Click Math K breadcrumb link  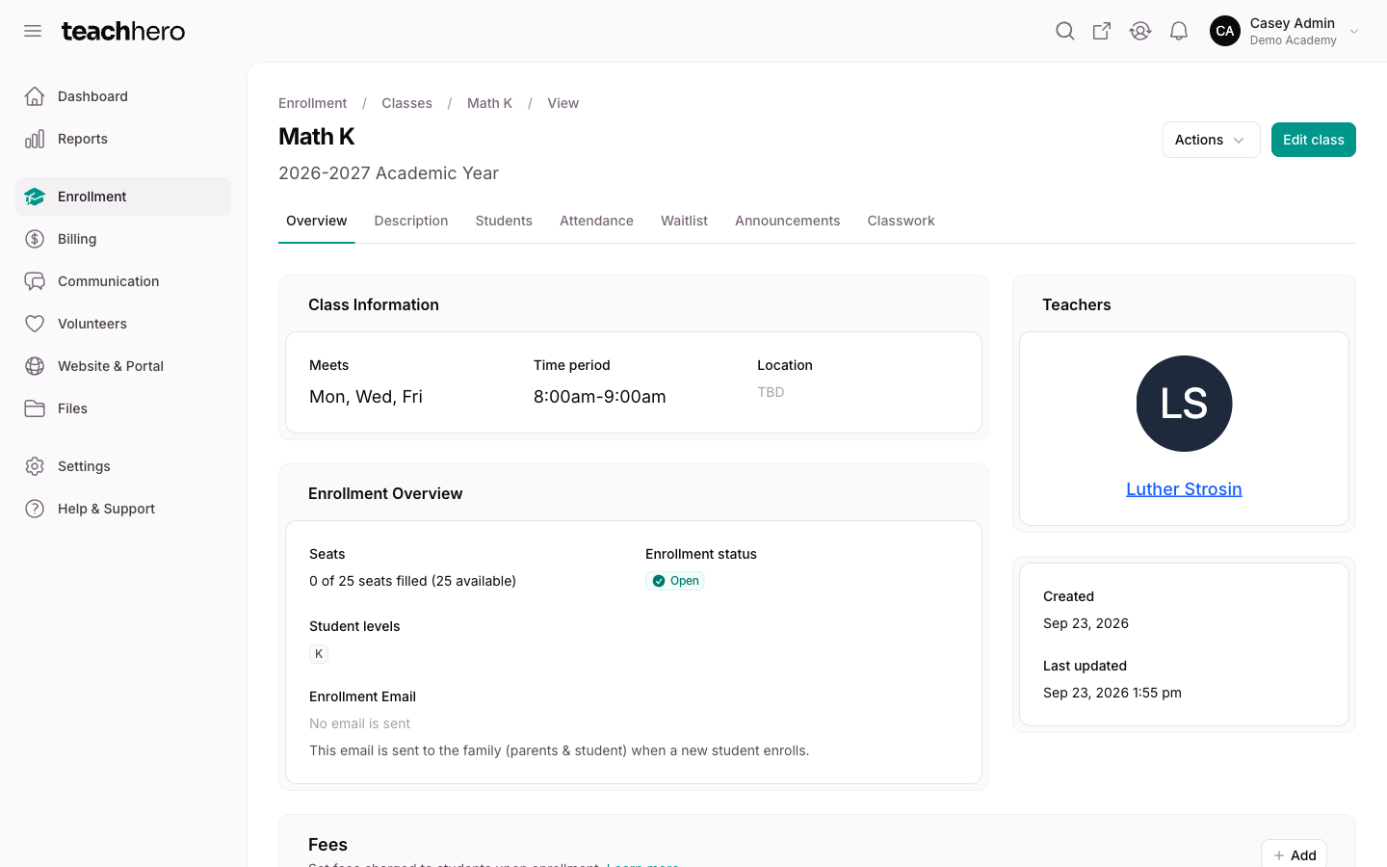[x=489, y=103]
